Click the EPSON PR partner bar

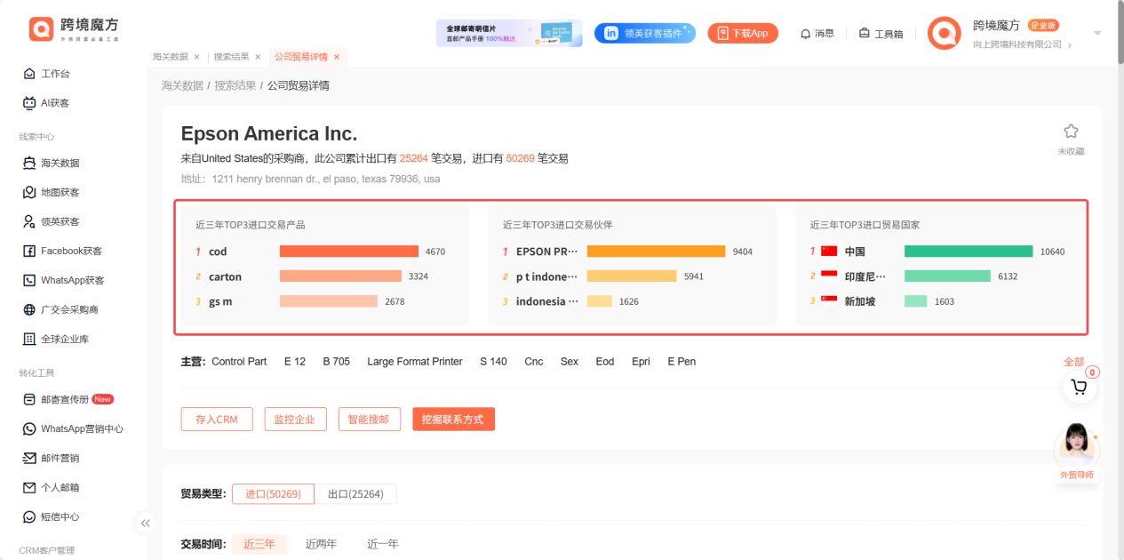coord(656,252)
